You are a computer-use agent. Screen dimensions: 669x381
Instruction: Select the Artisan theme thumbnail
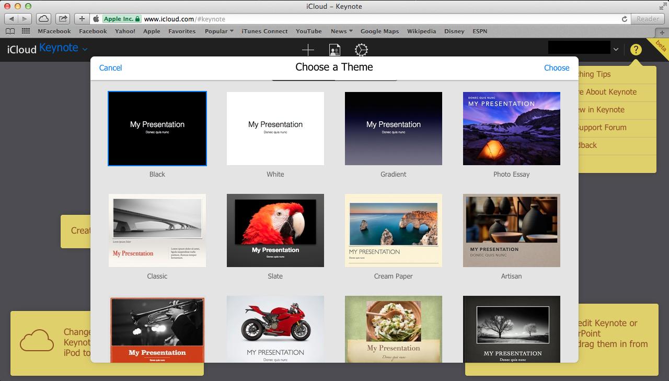512,230
